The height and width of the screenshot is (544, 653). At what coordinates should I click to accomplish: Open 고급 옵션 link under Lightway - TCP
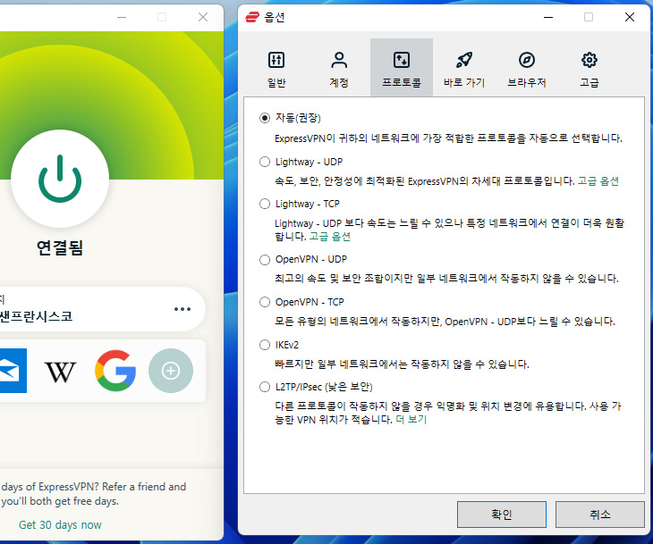point(330,237)
